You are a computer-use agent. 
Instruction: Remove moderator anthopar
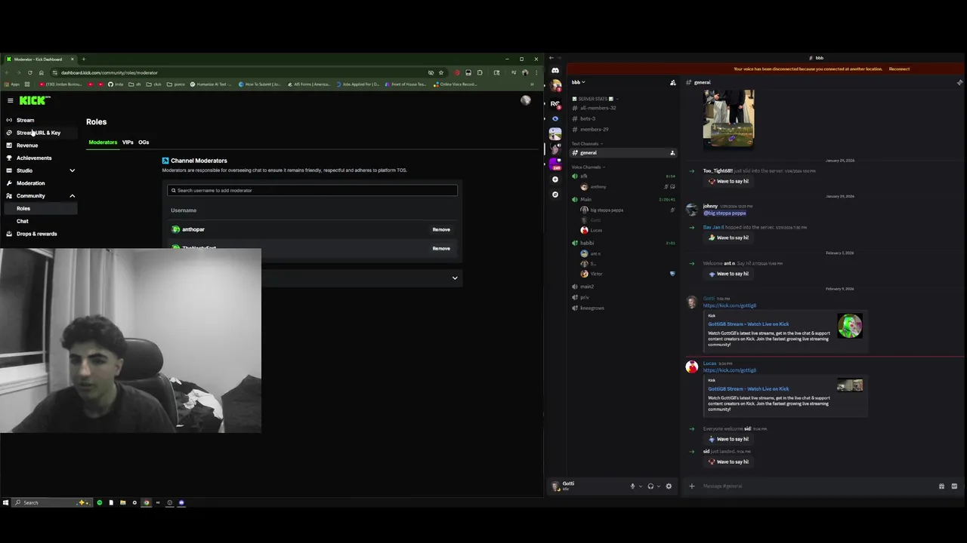tap(441, 229)
